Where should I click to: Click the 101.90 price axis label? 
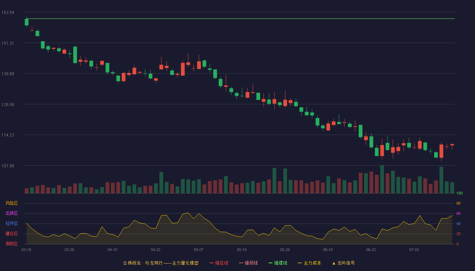pos(8,166)
